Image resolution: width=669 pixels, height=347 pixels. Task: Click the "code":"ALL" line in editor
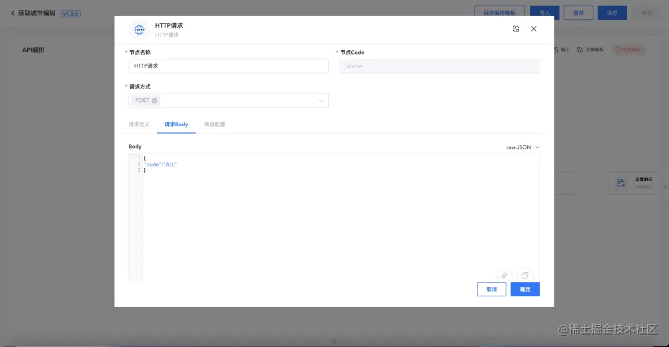[161, 164]
